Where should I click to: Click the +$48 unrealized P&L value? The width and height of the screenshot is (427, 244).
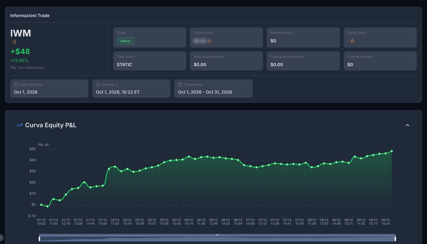click(20, 51)
